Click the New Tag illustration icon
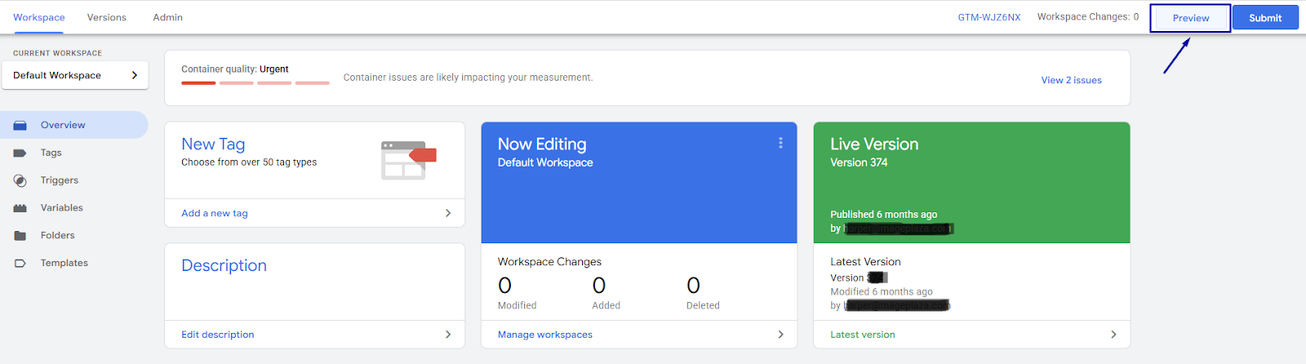This screenshot has height=364, width=1306. [x=408, y=160]
